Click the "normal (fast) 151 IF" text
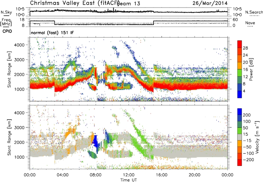The image size is (263, 182). 52,33
